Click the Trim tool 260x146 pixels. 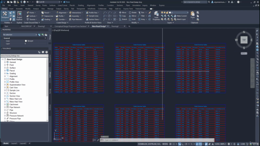141,13
